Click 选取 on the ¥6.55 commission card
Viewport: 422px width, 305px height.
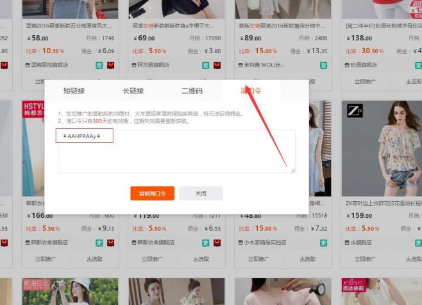coord(201,259)
